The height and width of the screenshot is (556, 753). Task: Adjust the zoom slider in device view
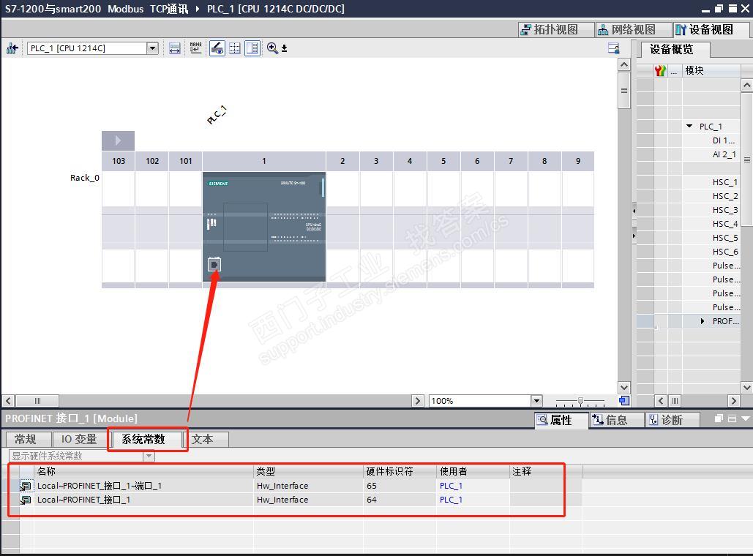point(580,400)
